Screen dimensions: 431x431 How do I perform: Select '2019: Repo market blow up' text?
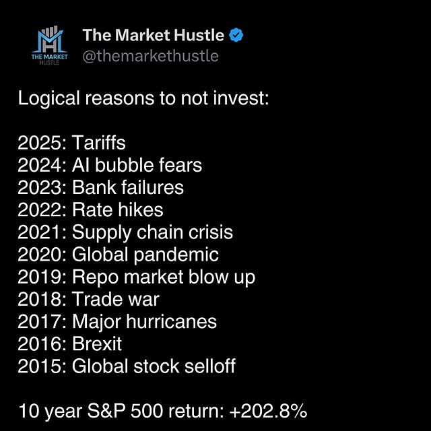(x=137, y=277)
